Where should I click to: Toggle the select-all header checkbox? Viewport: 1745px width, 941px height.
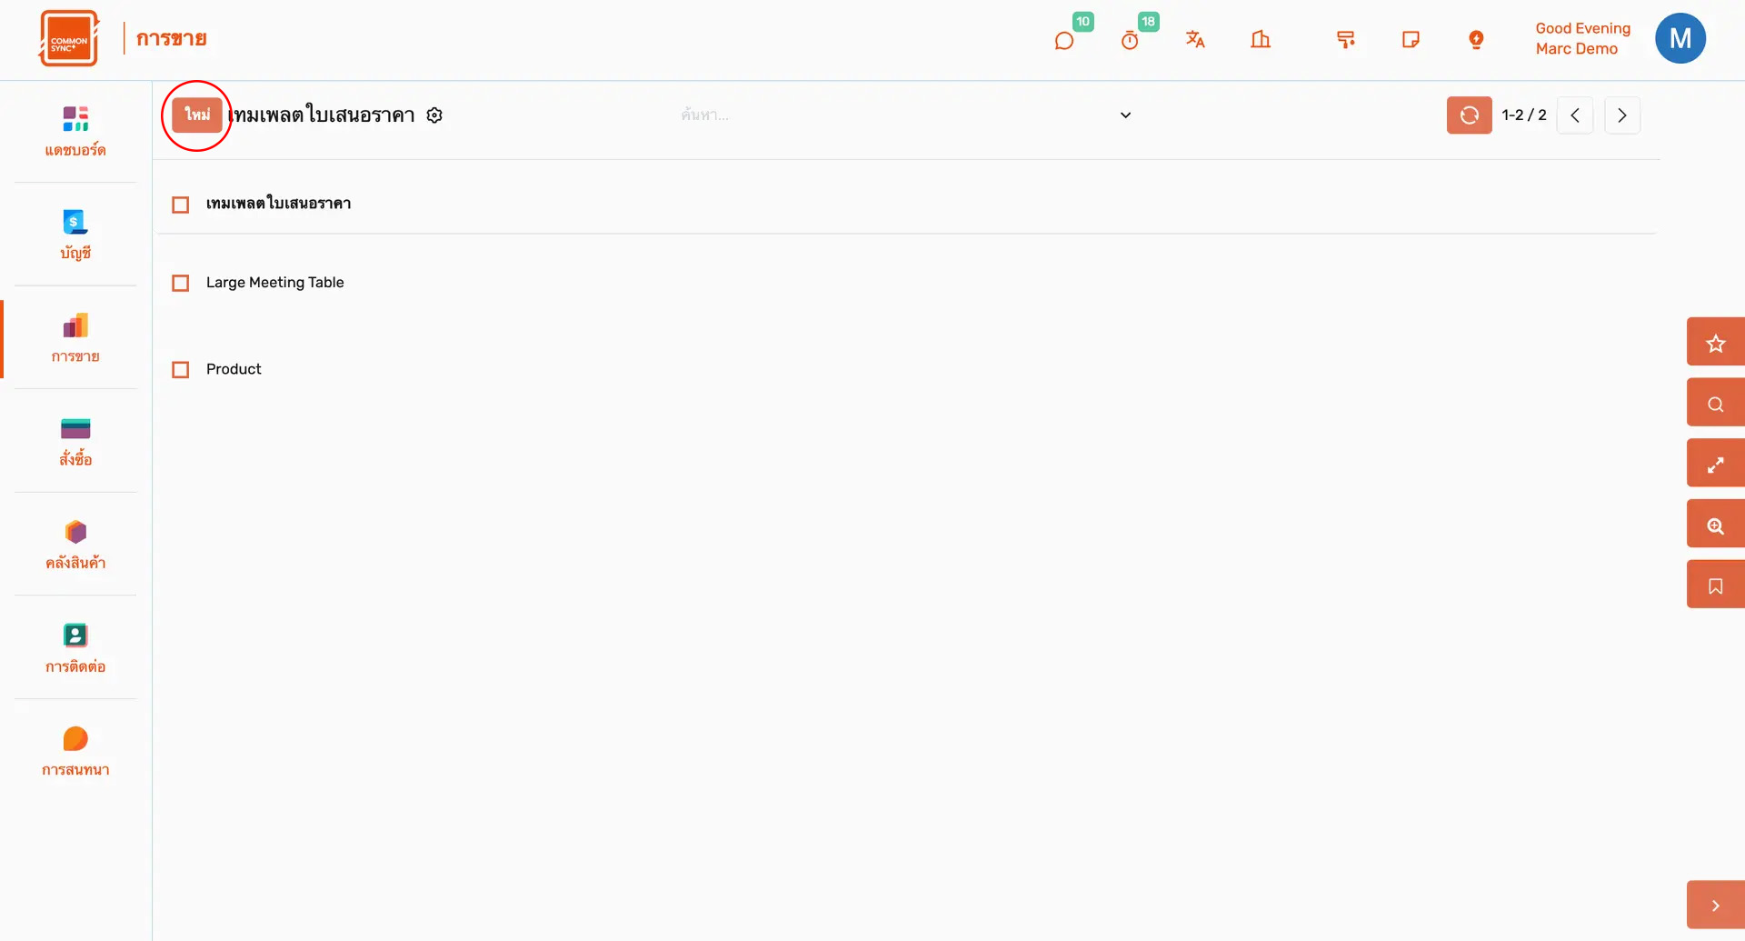coord(181,205)
